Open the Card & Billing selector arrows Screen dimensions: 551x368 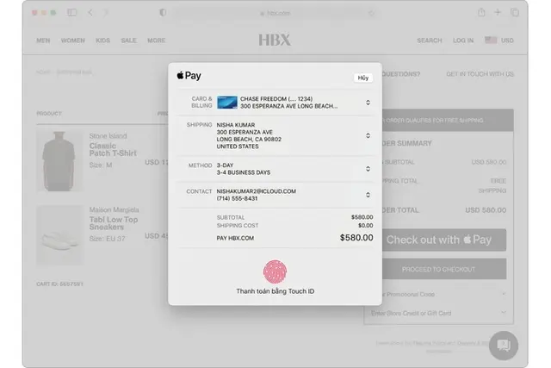tap(368, 103)
